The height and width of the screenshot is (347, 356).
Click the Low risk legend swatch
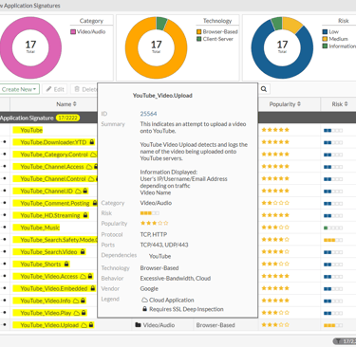pos(325,32)
